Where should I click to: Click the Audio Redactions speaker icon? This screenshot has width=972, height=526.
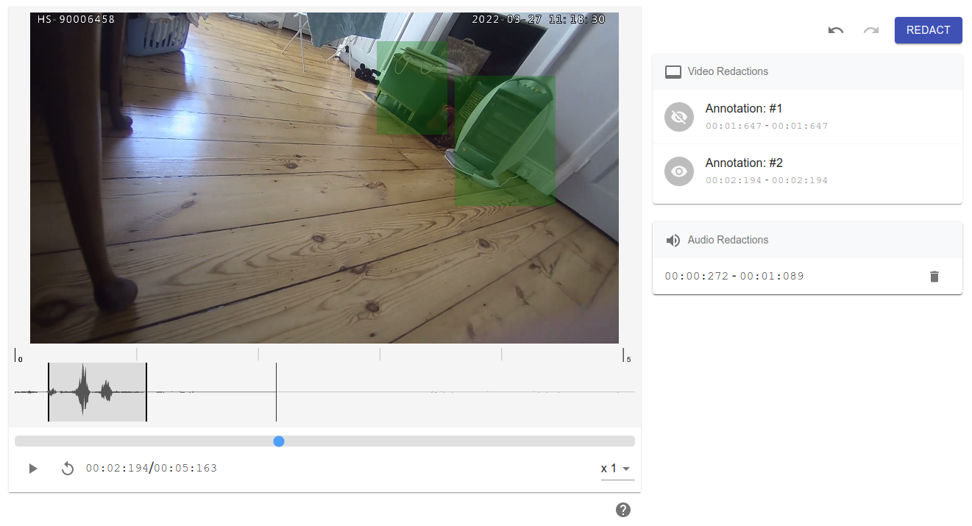coord(673,241)
